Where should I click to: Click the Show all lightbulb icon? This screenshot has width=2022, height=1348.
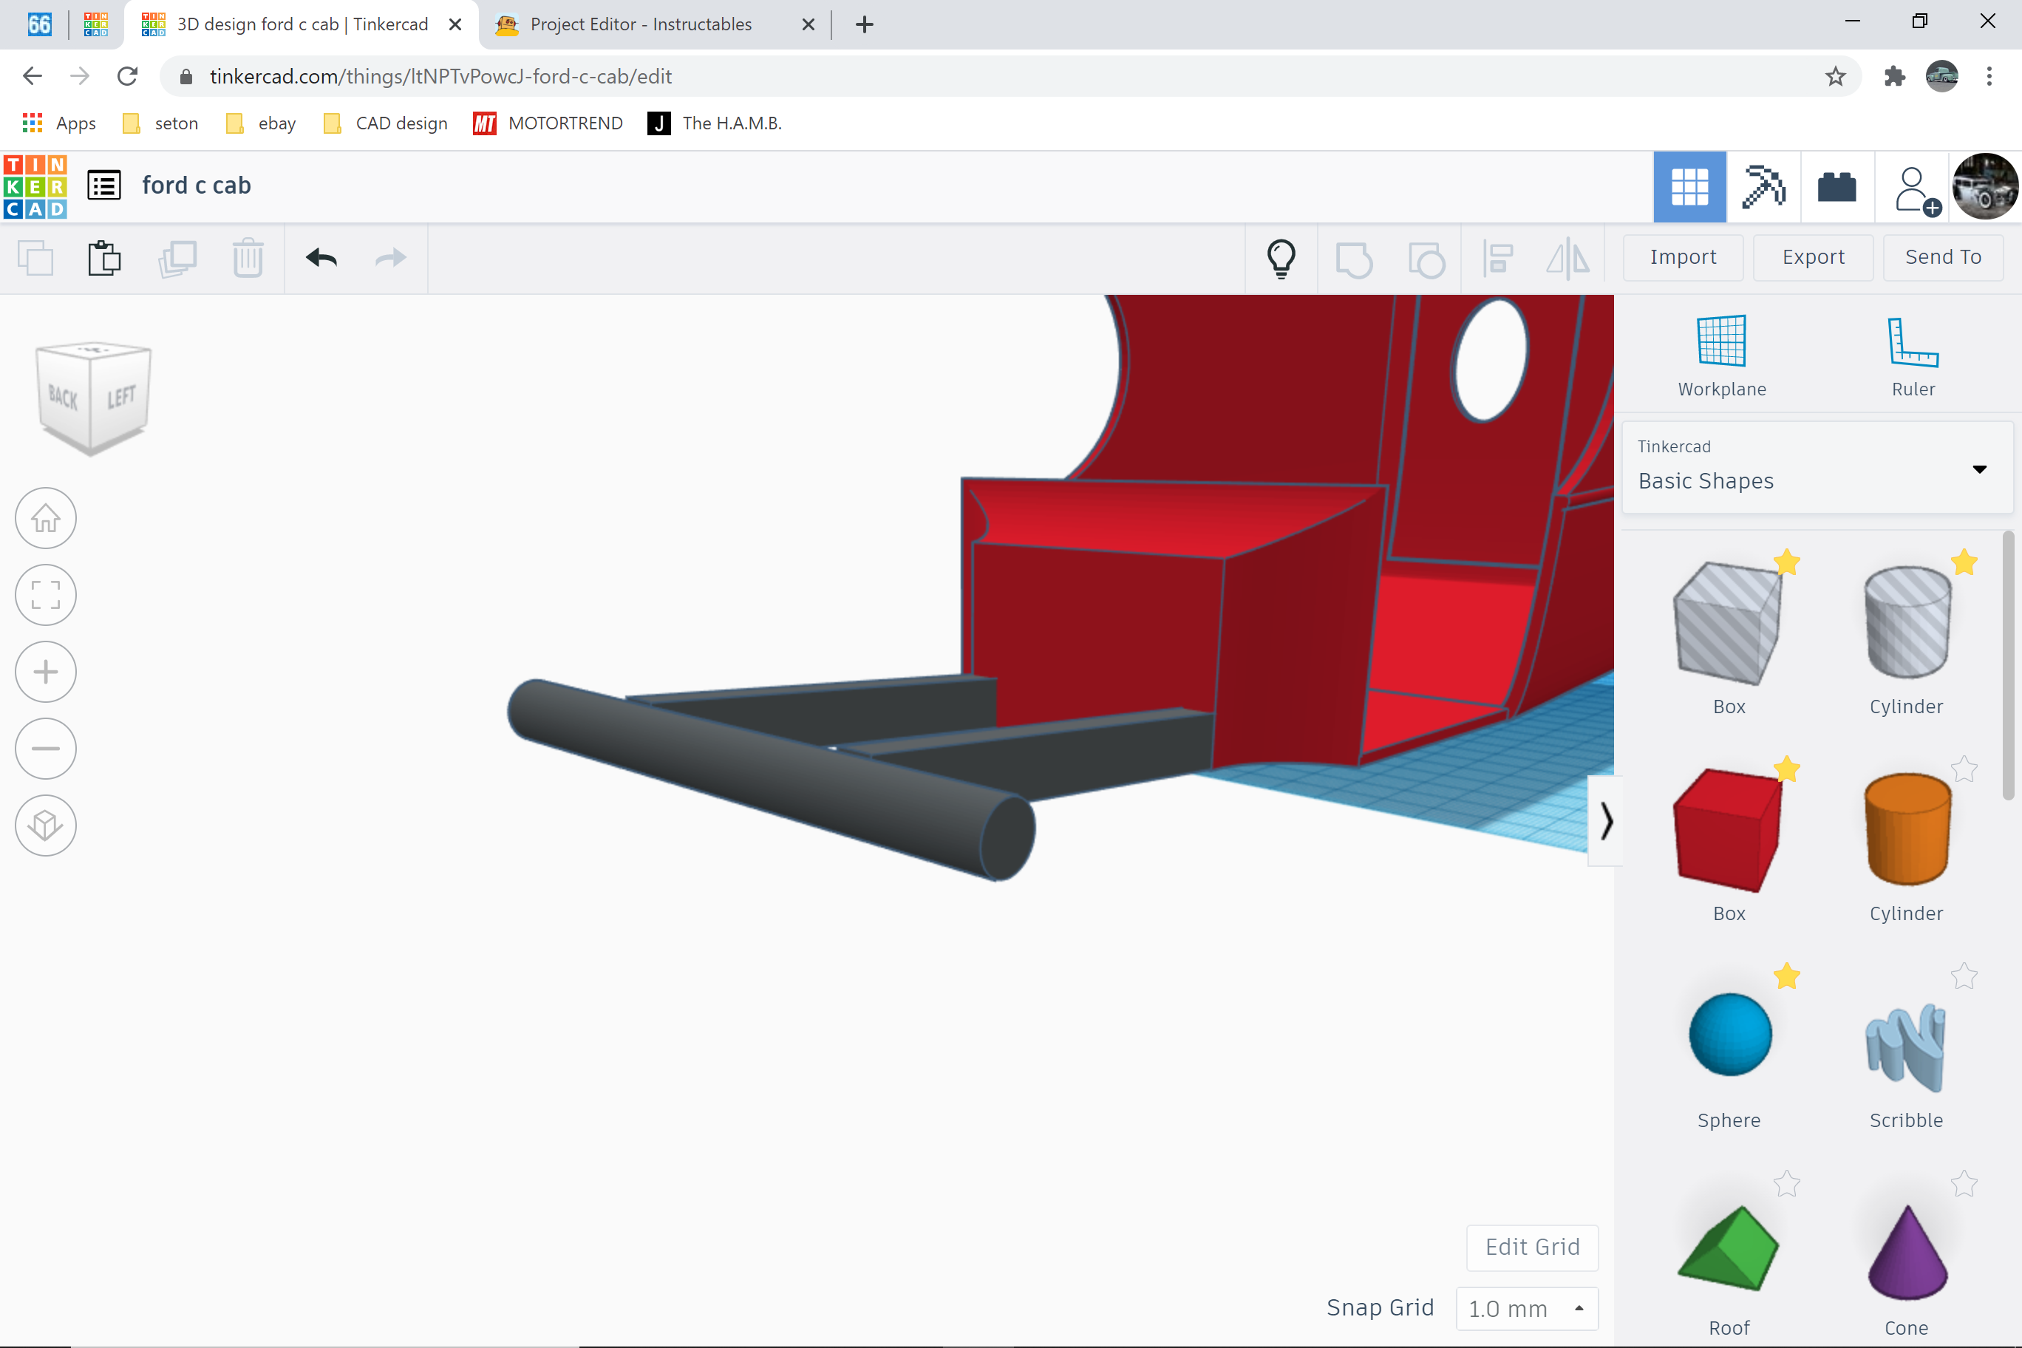click(x=1281, y=258)
